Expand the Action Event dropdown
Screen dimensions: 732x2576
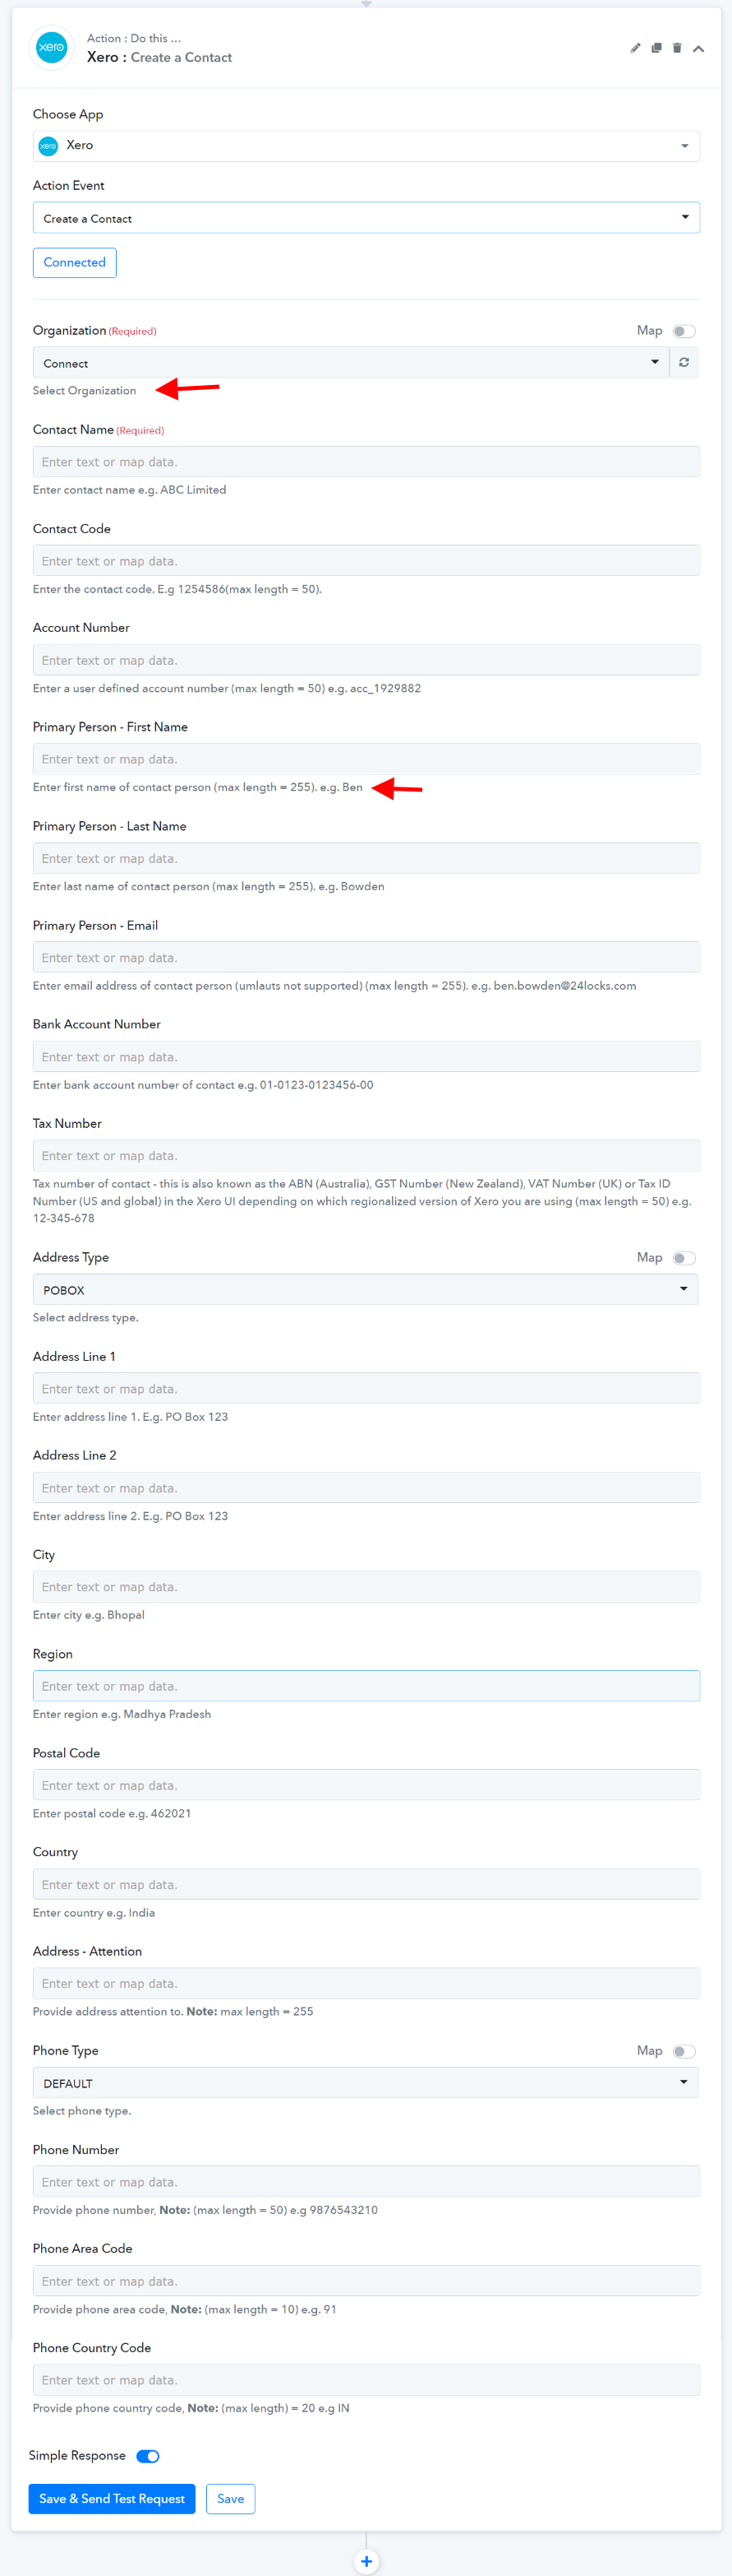pos(366,218)
